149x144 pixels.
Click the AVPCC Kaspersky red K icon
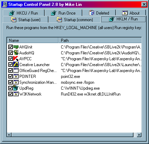point(16,58)
